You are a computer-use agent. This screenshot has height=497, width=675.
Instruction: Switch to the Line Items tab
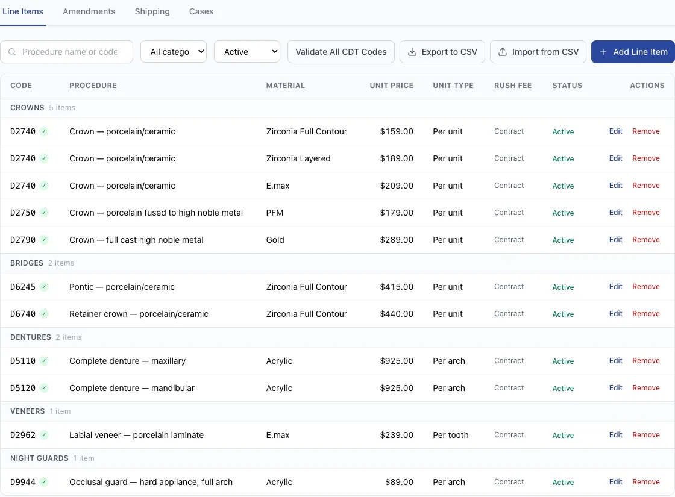tap(23, 11)
